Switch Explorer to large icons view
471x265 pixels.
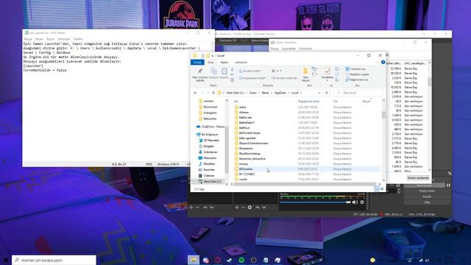tap(382, 189)
